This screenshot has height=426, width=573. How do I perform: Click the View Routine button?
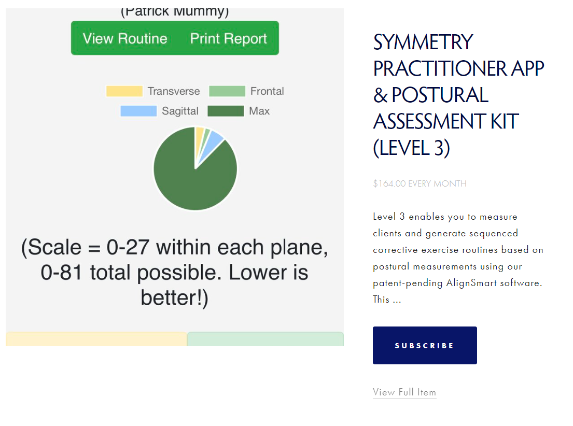pos(125,39)
